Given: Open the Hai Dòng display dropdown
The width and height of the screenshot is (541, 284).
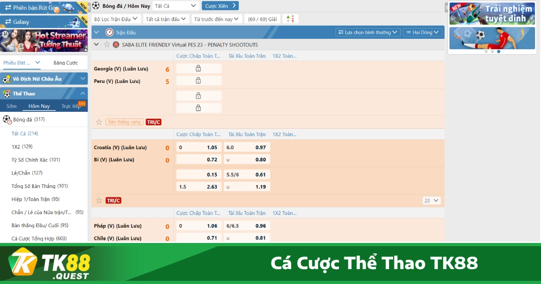Looking at the screenshot, I should coord(422,32).
